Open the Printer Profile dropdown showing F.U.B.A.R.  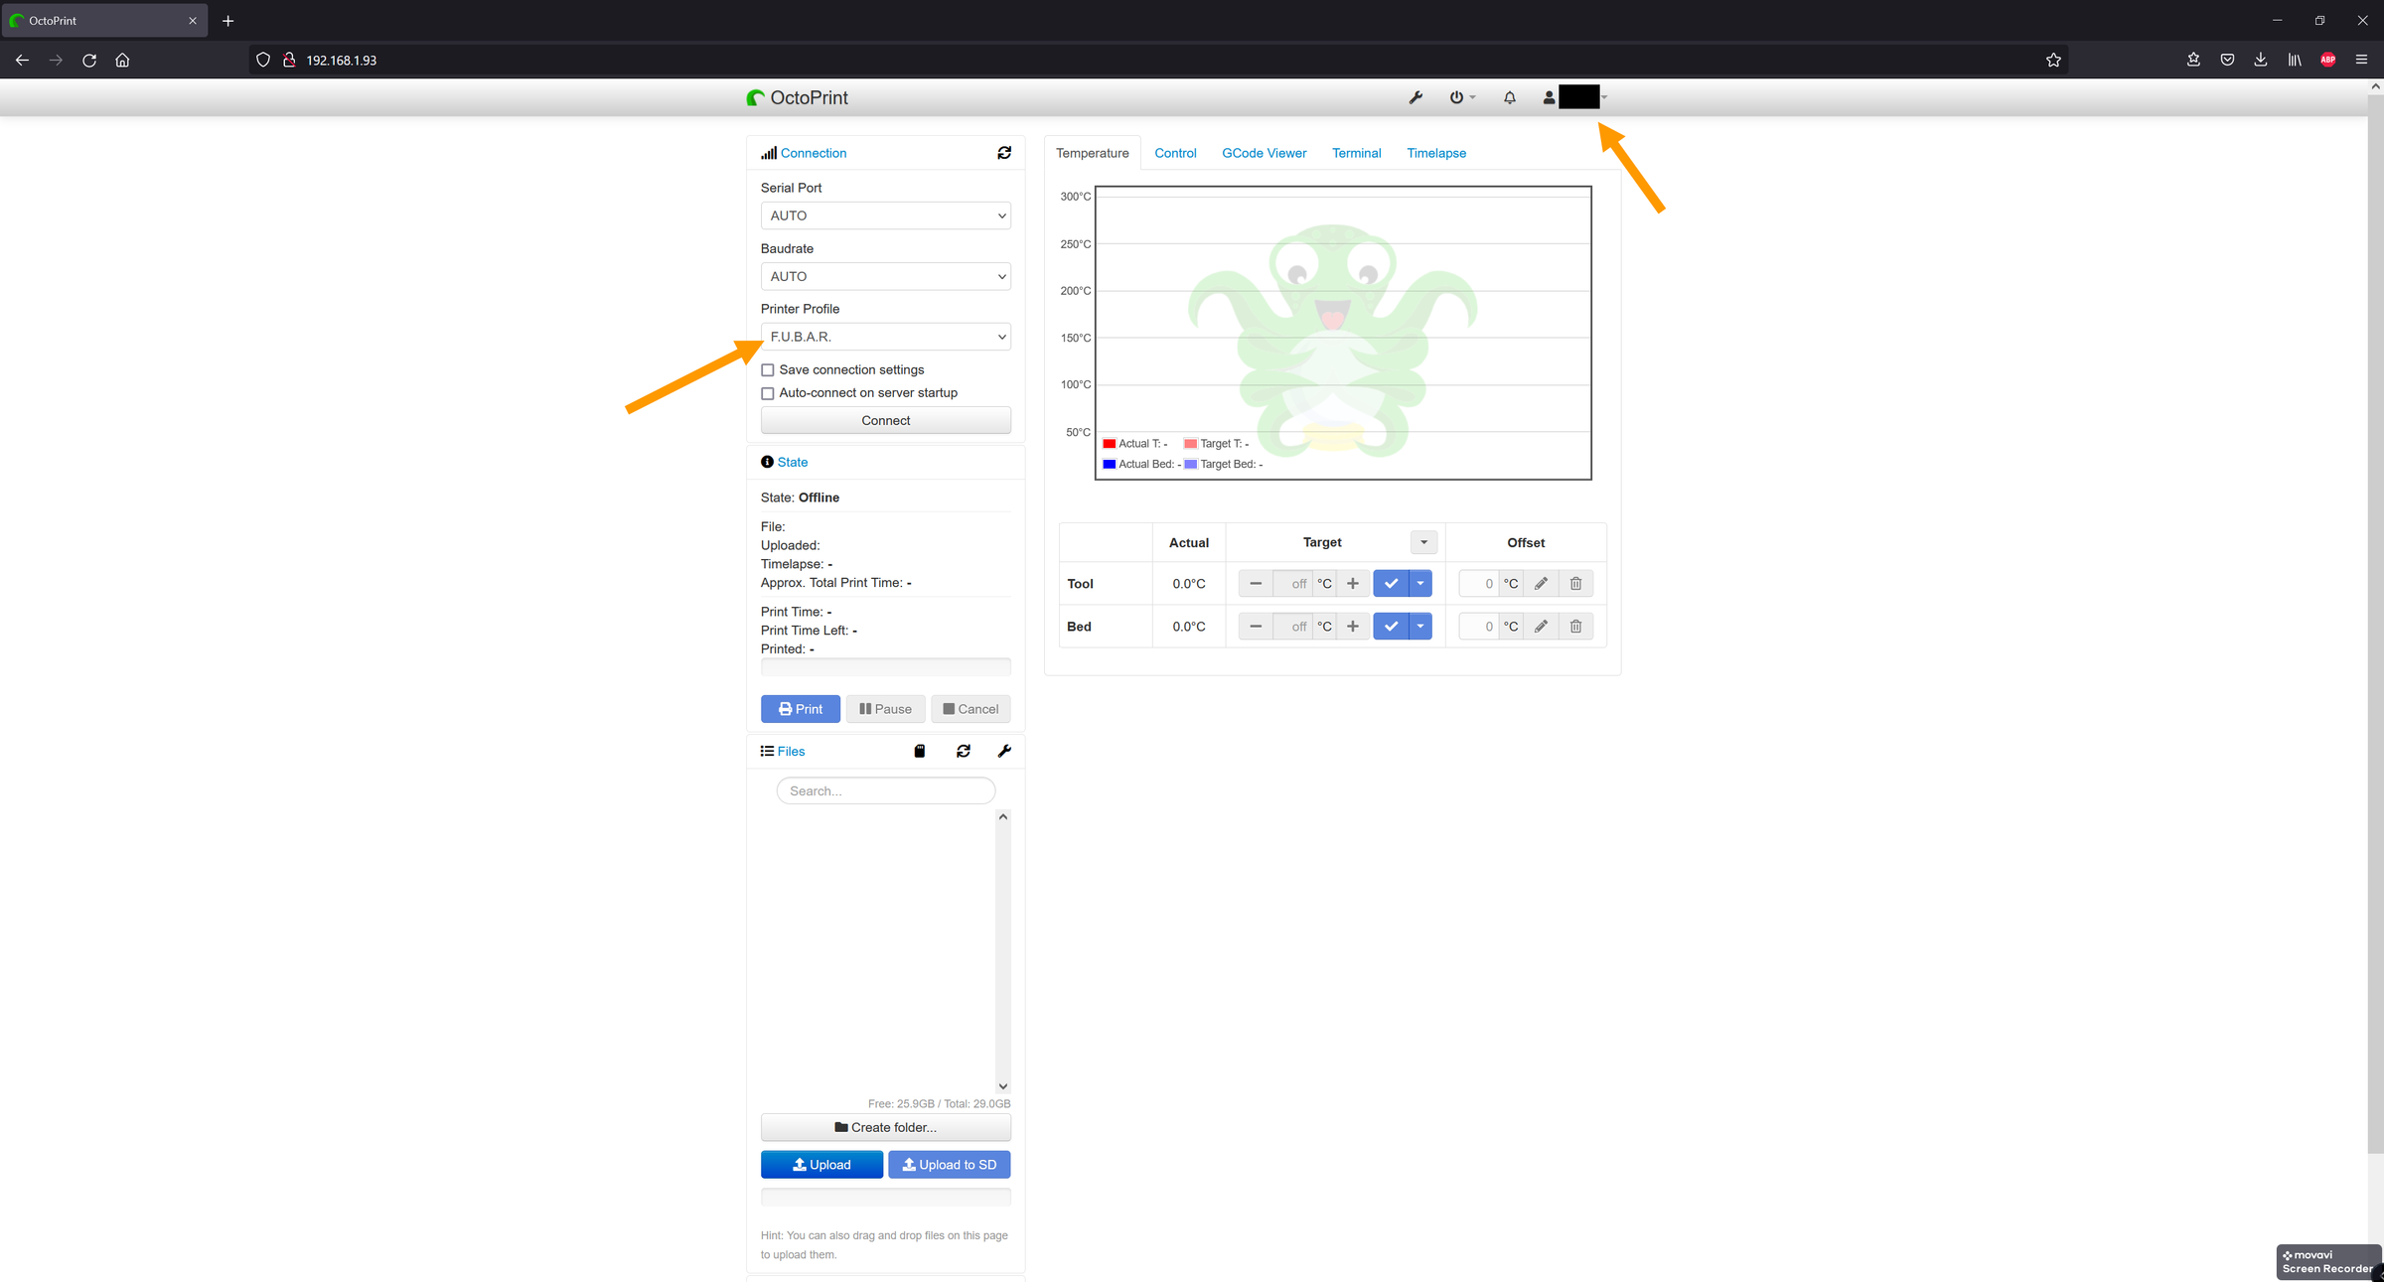coord(885,337)
